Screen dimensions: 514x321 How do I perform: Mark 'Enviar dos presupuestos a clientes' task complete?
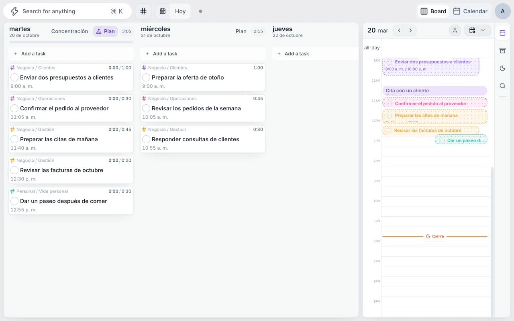coord(14,77)
